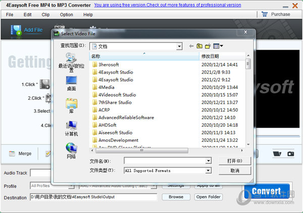Click the Destination path field
303x213 pixels.
tap(93, 197)
